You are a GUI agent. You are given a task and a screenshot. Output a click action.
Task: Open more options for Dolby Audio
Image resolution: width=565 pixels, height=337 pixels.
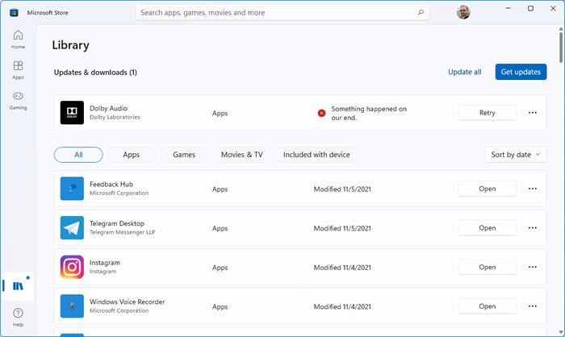(532, 113)
